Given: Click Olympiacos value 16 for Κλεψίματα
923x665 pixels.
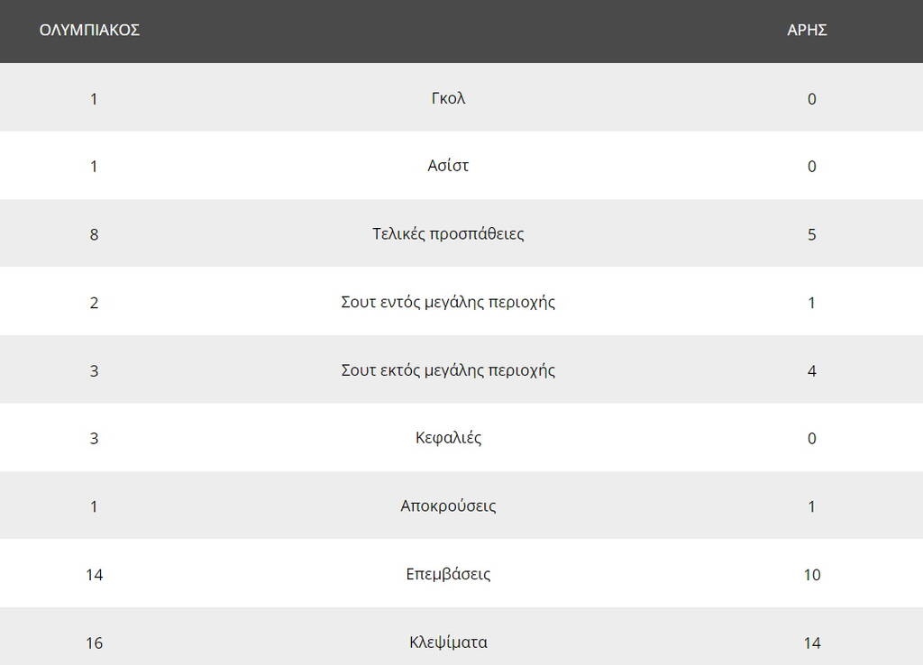Looking at the screenshot, I should (x=94, y=643).
